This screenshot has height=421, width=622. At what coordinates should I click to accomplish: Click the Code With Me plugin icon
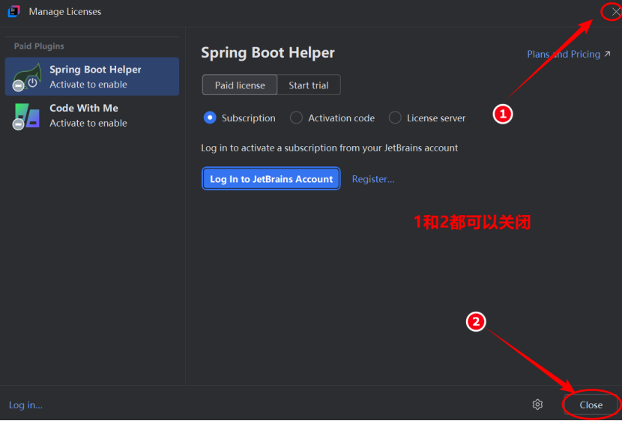[25, 117]
